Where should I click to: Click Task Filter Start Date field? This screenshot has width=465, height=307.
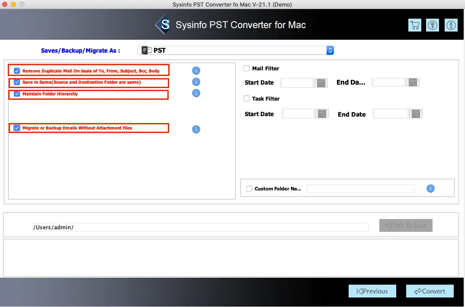298,114
